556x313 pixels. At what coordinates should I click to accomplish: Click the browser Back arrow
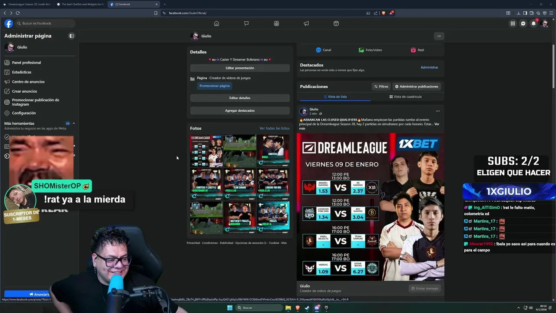coord(5,13)
